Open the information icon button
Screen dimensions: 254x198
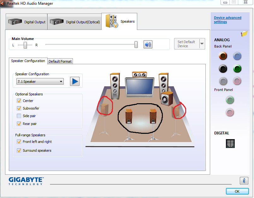(x=244, y=181)
